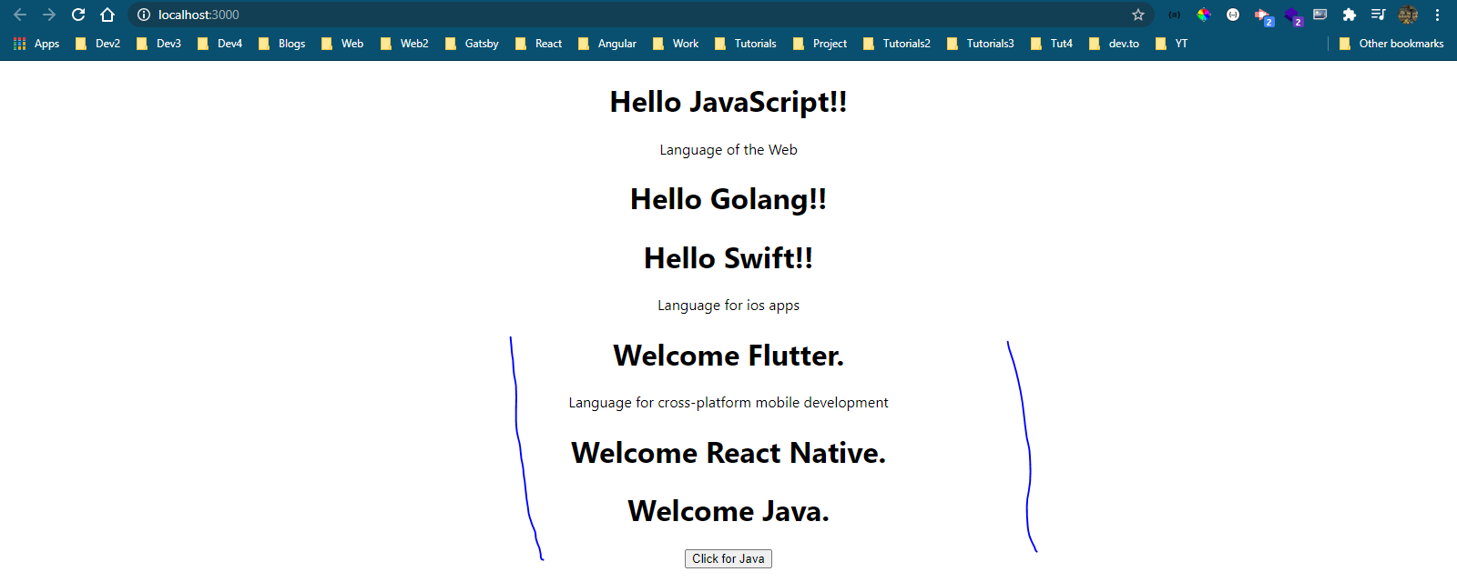Click the 'Welcome Flutter.' heading

[x=728, y=356]
